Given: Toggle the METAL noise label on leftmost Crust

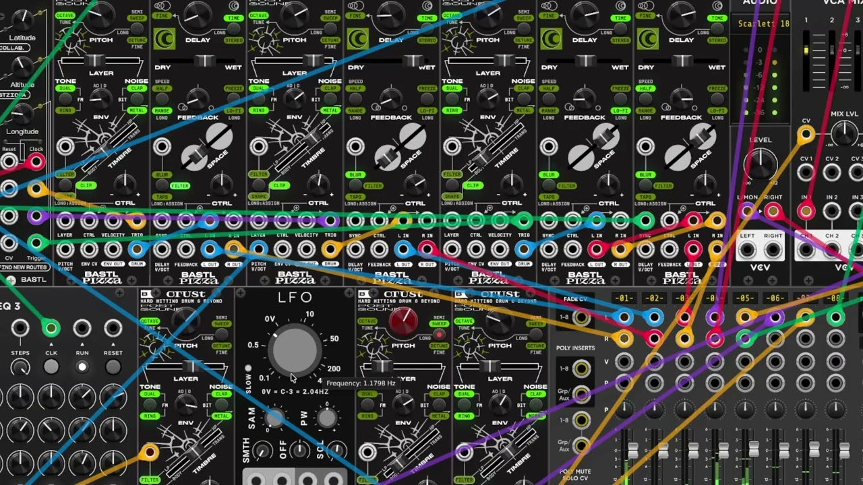Looking at the screenshot, I should [x=138, y=110].
